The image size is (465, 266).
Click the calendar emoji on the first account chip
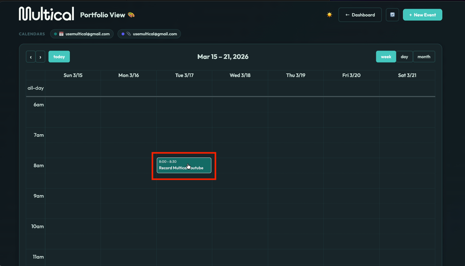click(61, 34)
